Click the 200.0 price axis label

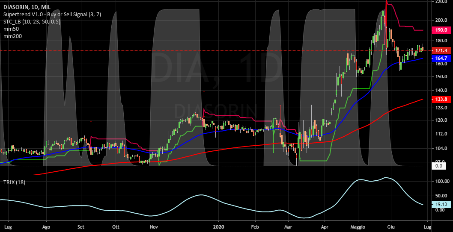point(441,21)
